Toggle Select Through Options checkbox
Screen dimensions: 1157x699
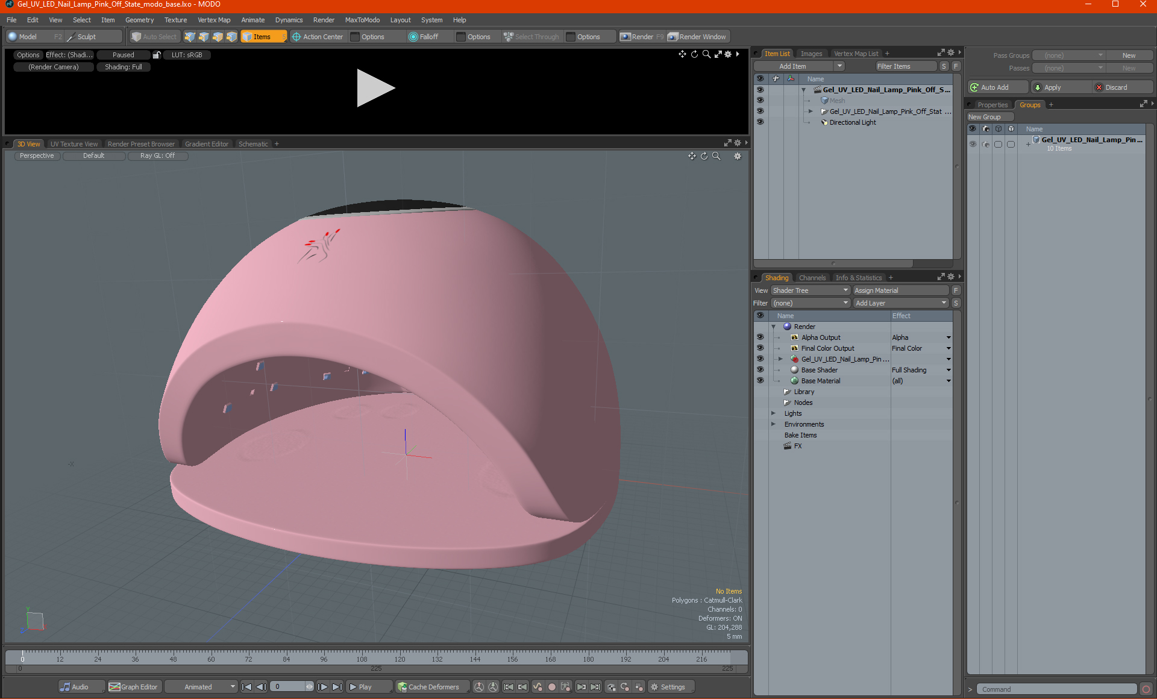click(571, 37)
